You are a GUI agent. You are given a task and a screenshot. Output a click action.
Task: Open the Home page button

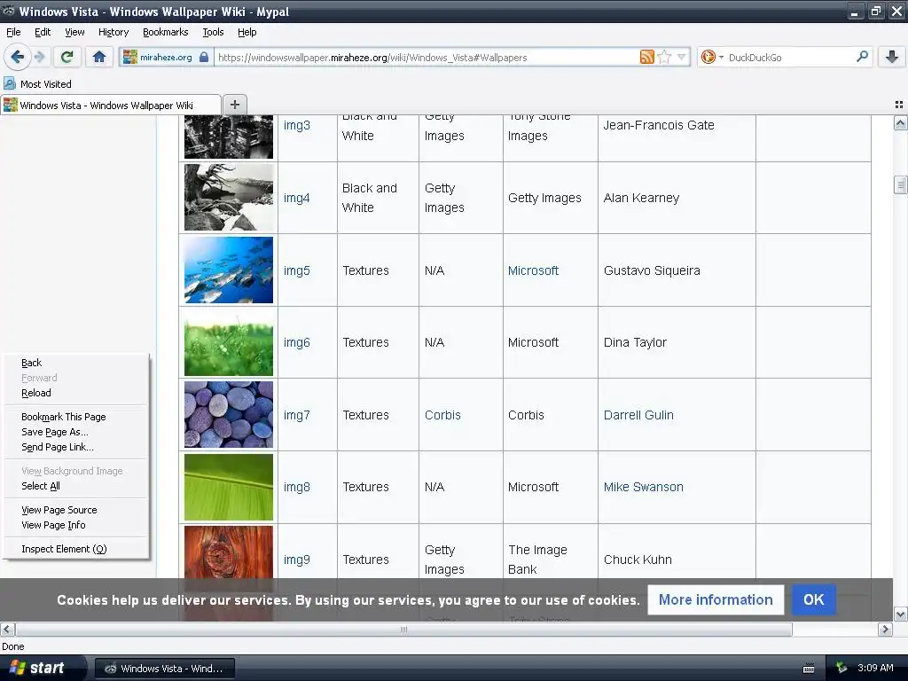click(99, 57)
